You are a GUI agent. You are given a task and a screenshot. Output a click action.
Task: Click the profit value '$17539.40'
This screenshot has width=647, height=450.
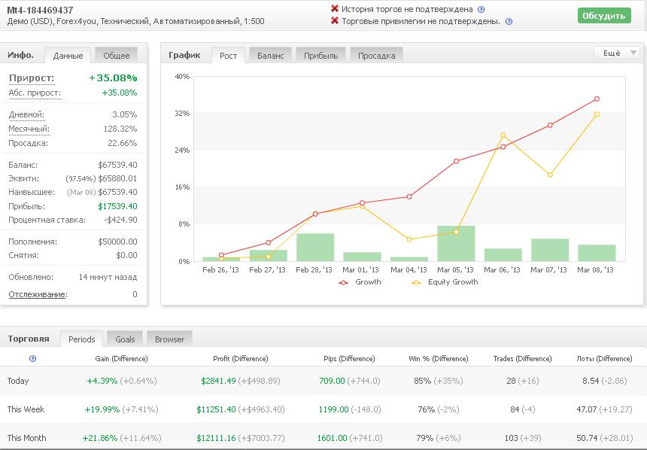coord(117,206)
